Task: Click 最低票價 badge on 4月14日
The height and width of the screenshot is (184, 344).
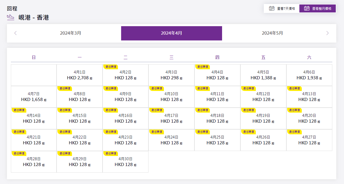Action: [19, 110]
